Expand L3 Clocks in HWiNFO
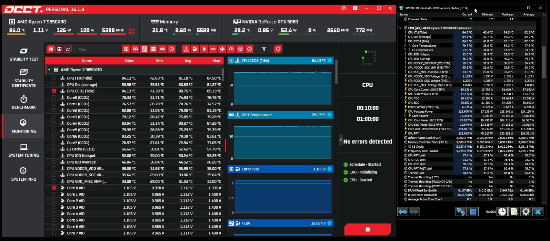 click(x=405, y=147)
